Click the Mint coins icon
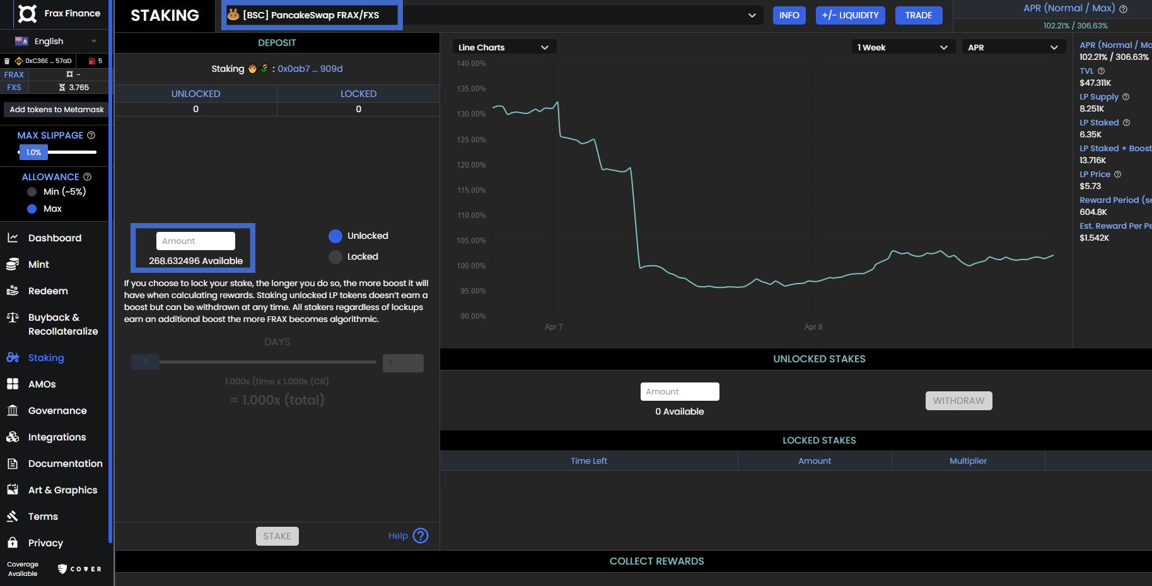 [x=13, y=264]
